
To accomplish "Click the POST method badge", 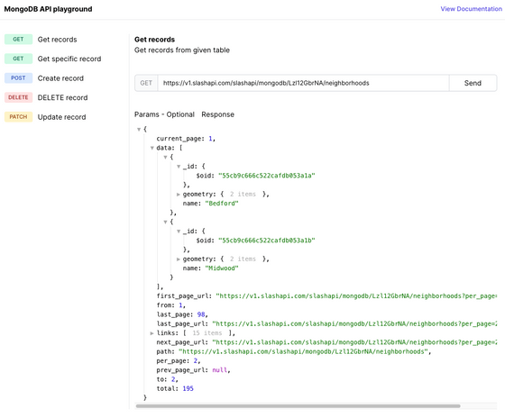I will click(18, 77).
